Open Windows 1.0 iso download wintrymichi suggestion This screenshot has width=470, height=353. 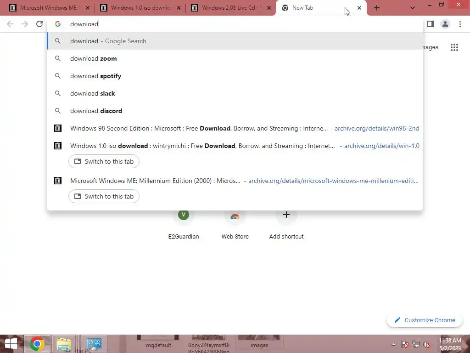pos(235,146)
